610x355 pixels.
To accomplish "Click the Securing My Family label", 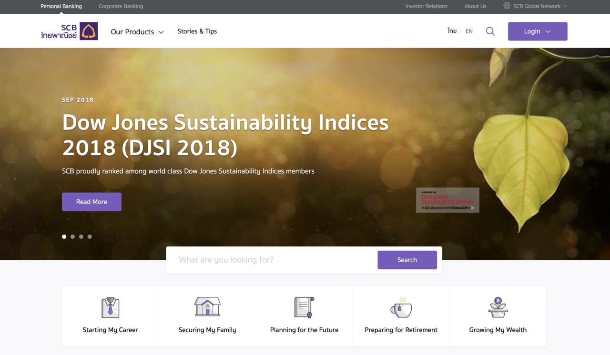I will [x=207, y=330].
